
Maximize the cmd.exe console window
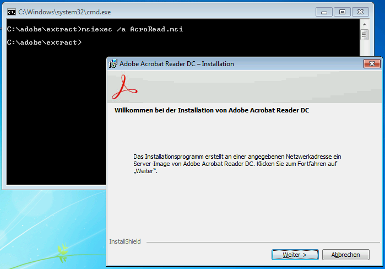342,12
